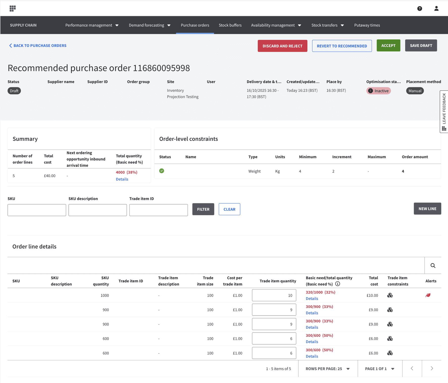448x383 pixels.
Task: Click the info icon beside Basic need %
Action: pos(338,284)
